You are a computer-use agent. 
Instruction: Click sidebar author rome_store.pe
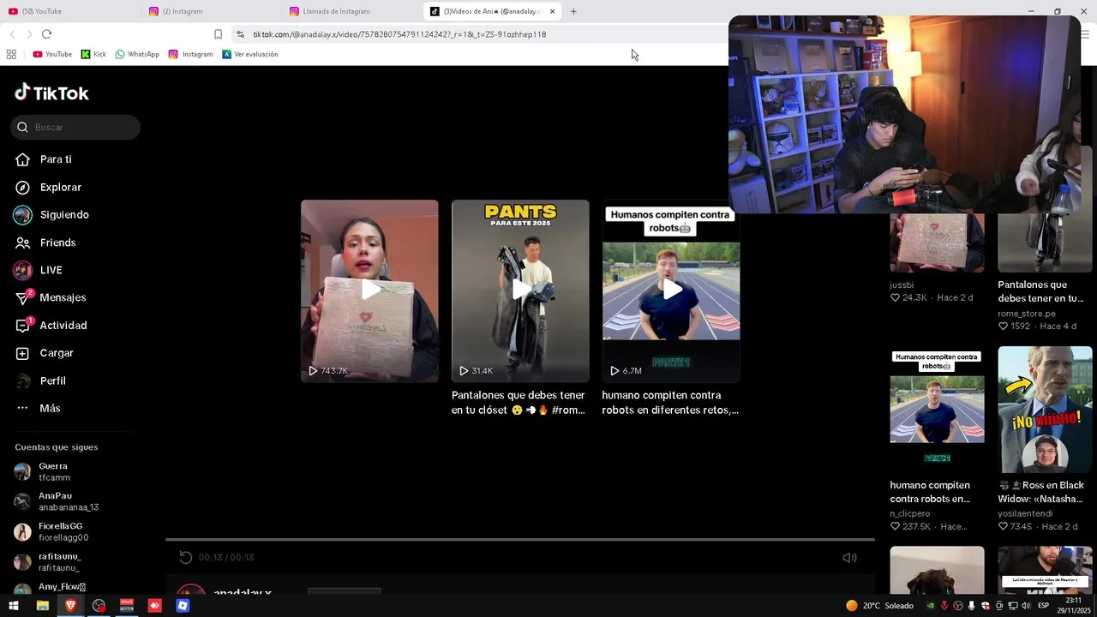click(x=1027, y=314)
